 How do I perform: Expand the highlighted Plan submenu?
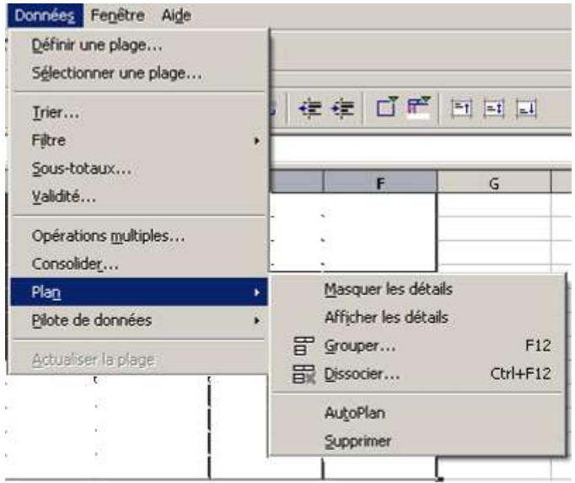coord(138,292)
